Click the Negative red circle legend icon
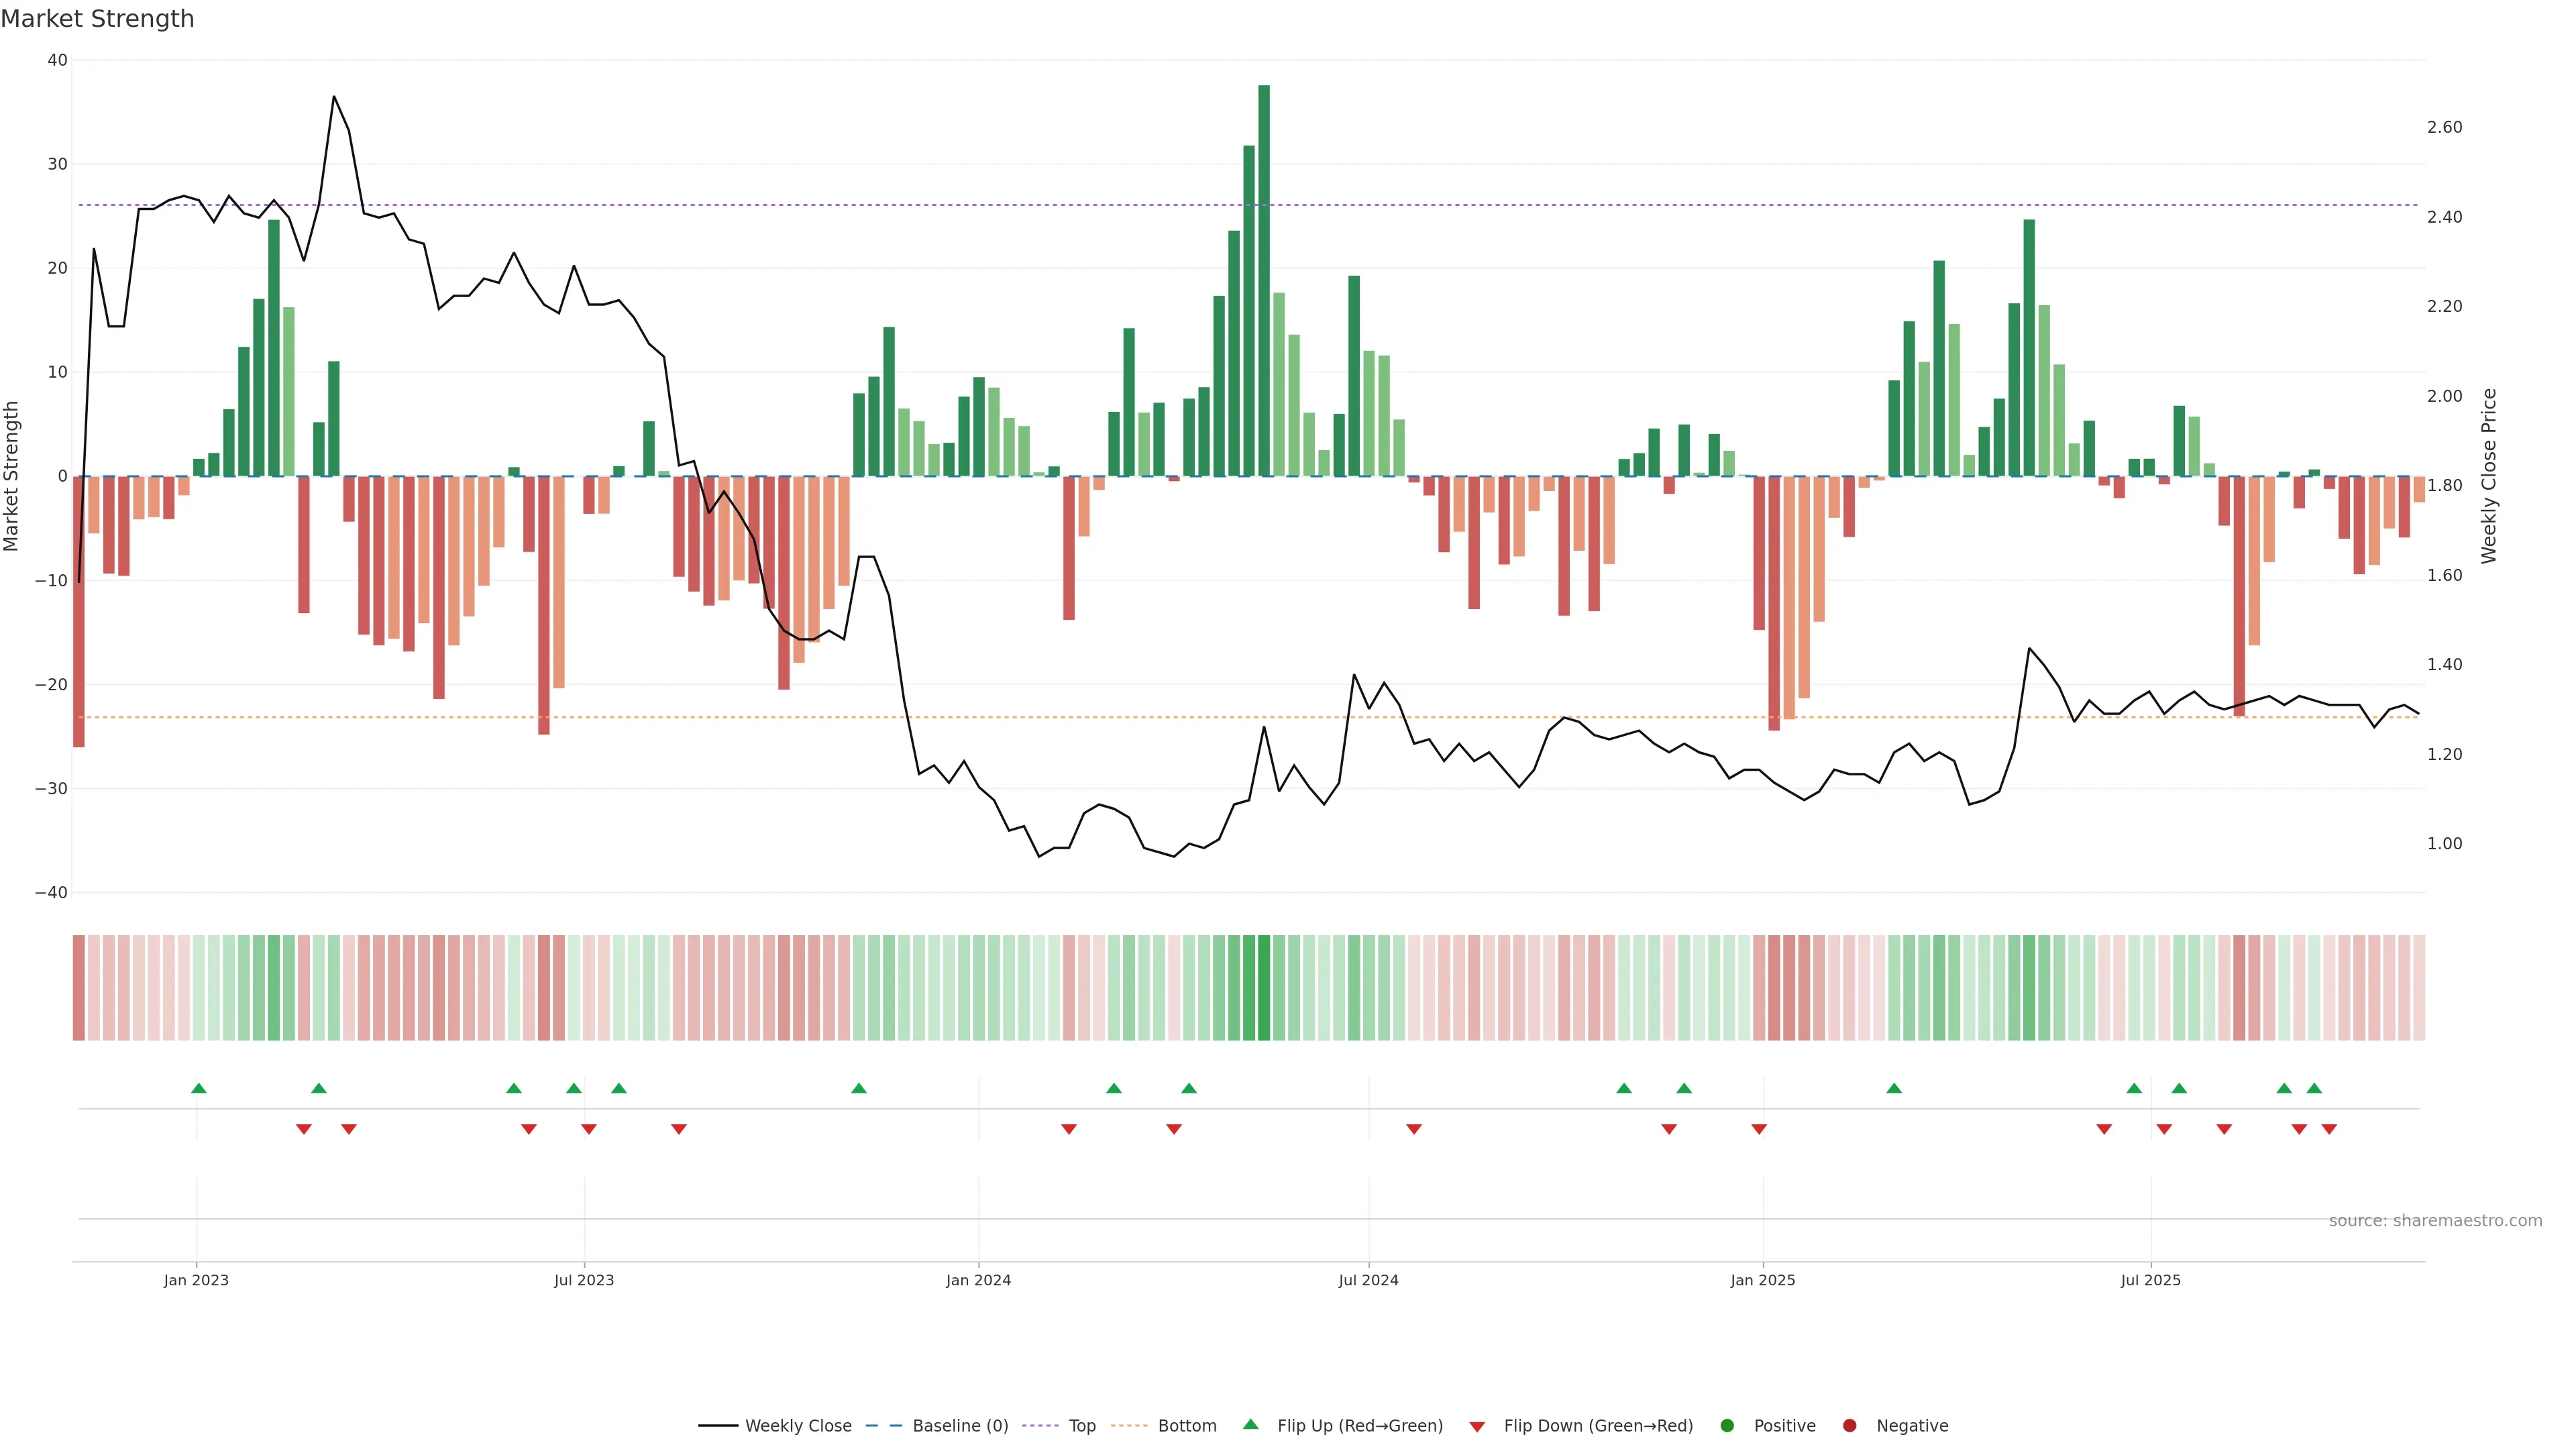Image resolution: width=2576 pixels, height=1449 pixels. pyautogui.click(x=1849, y=1425)
